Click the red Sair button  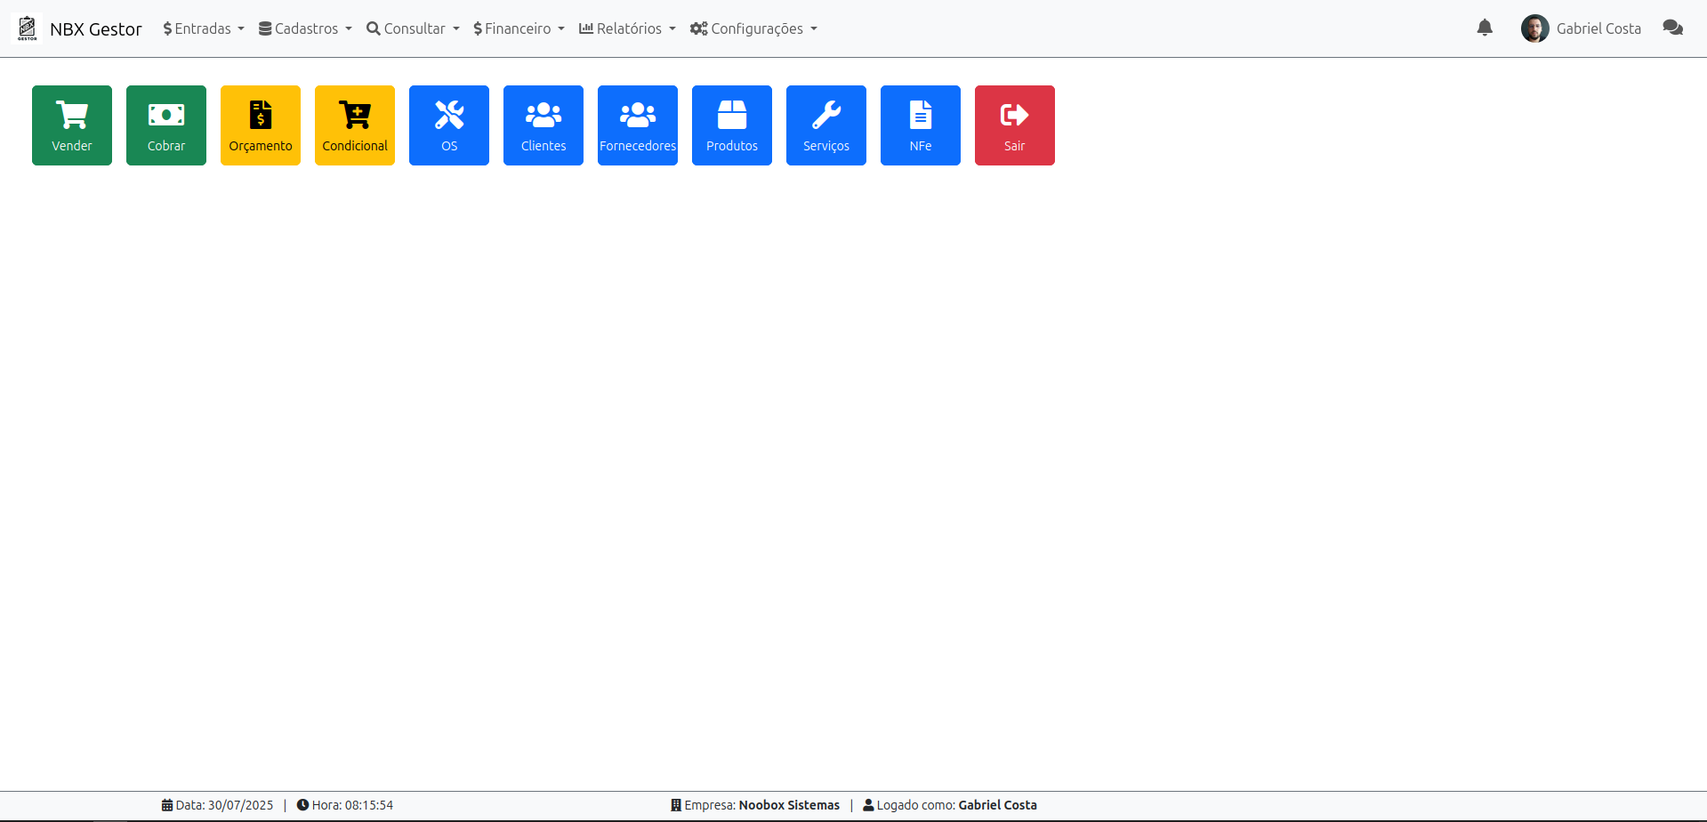(x=1014, y=125)
